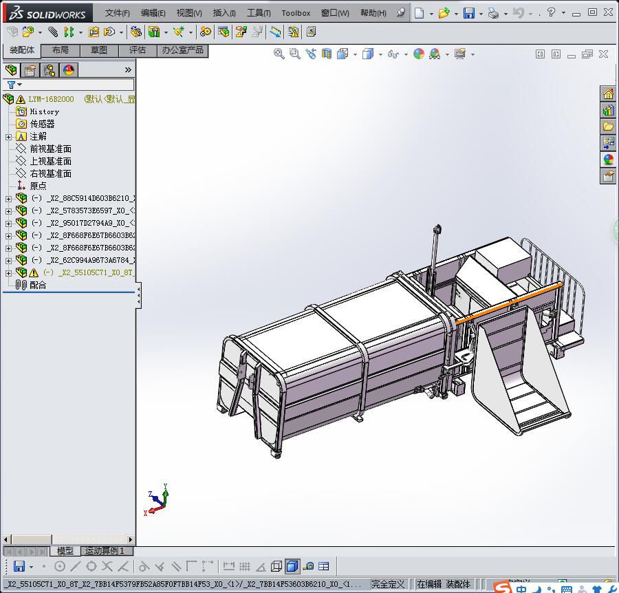Screen dimensions: 619x593
Task: Click the Save icon in top toolbar
Action: [x=468, y=13]
